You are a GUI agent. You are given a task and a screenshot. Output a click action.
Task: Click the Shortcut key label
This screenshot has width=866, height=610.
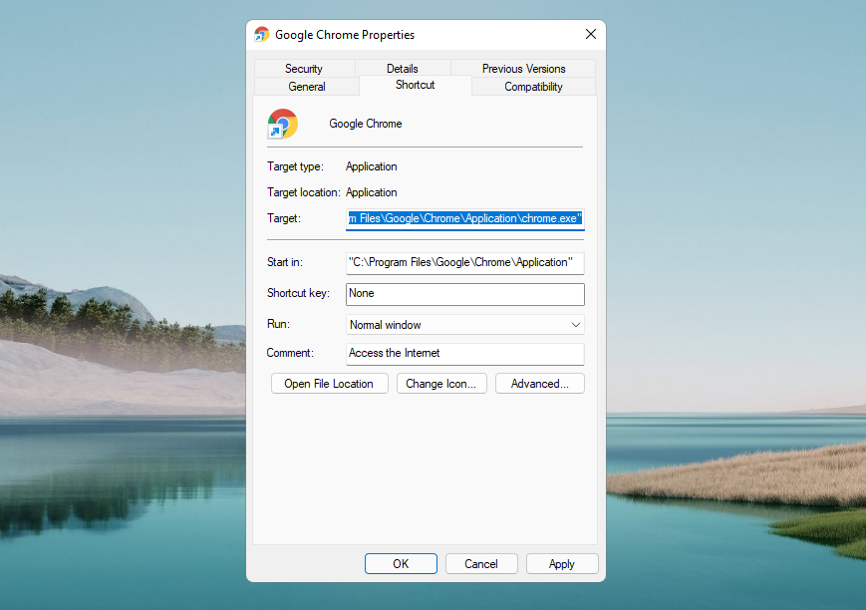[298, 293]
